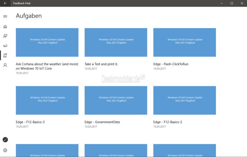Open the Profile person icon in sidebar
The image size is (247, 157).
tap(5, 65)
